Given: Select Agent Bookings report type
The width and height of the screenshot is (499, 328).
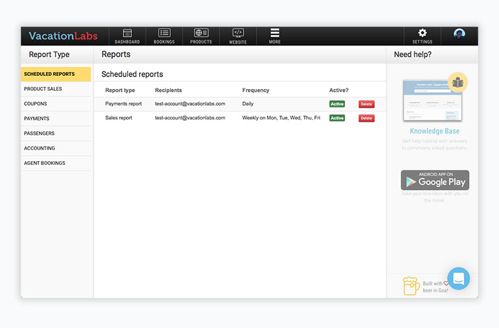Looking at the screenshot, I should [56, 163].
